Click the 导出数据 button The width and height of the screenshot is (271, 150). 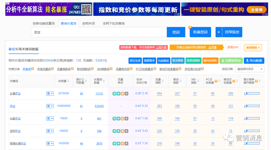(x=254, y=61)
